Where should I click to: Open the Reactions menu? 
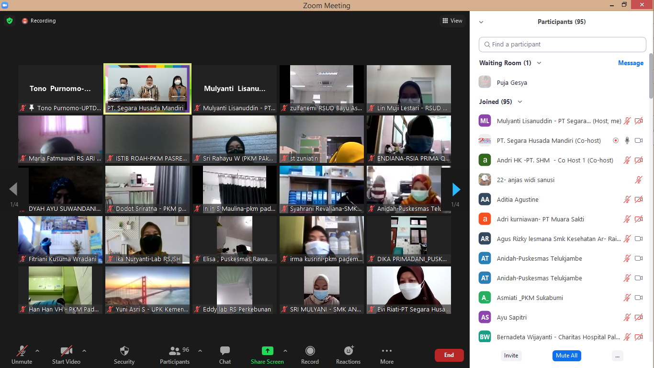[x=348, y=355]
